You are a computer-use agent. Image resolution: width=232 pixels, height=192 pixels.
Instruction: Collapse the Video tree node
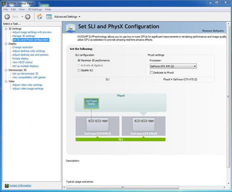[6, 81]
